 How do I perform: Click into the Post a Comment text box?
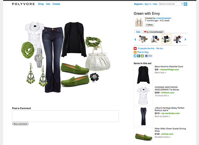(65, 116)
